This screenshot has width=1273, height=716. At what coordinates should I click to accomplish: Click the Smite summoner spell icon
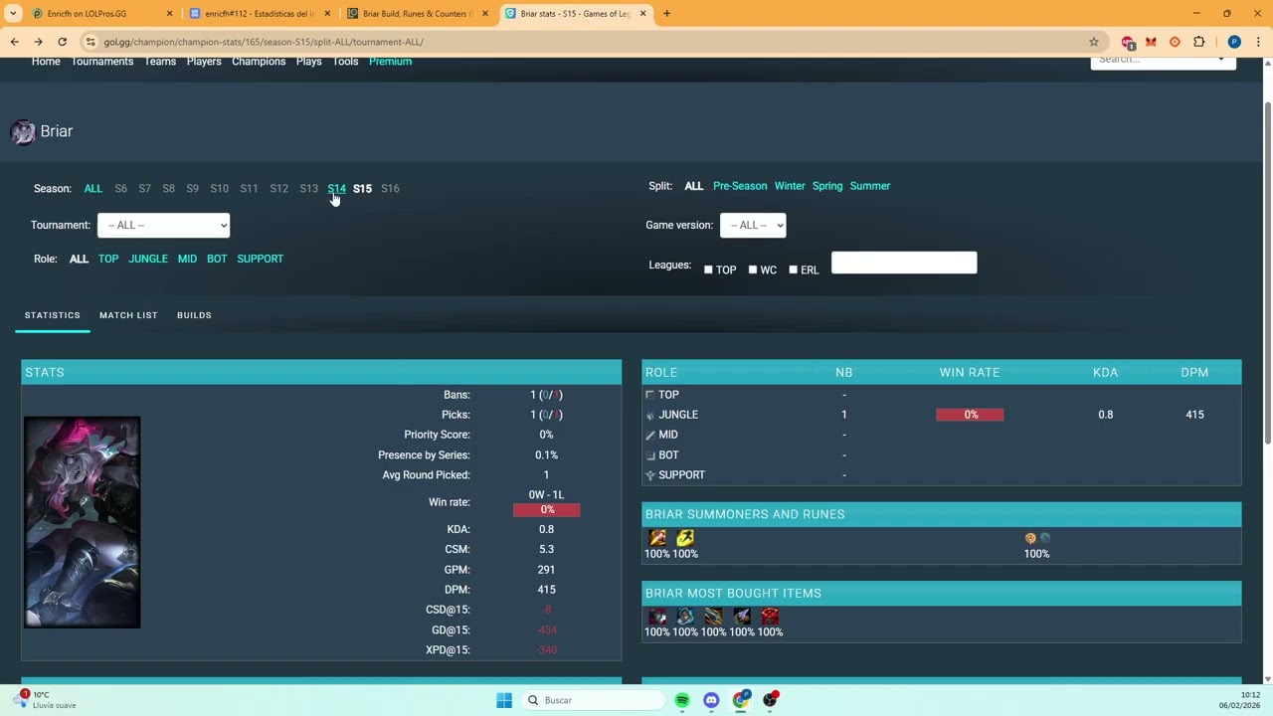pyautogui.click(x=657, y=538)
